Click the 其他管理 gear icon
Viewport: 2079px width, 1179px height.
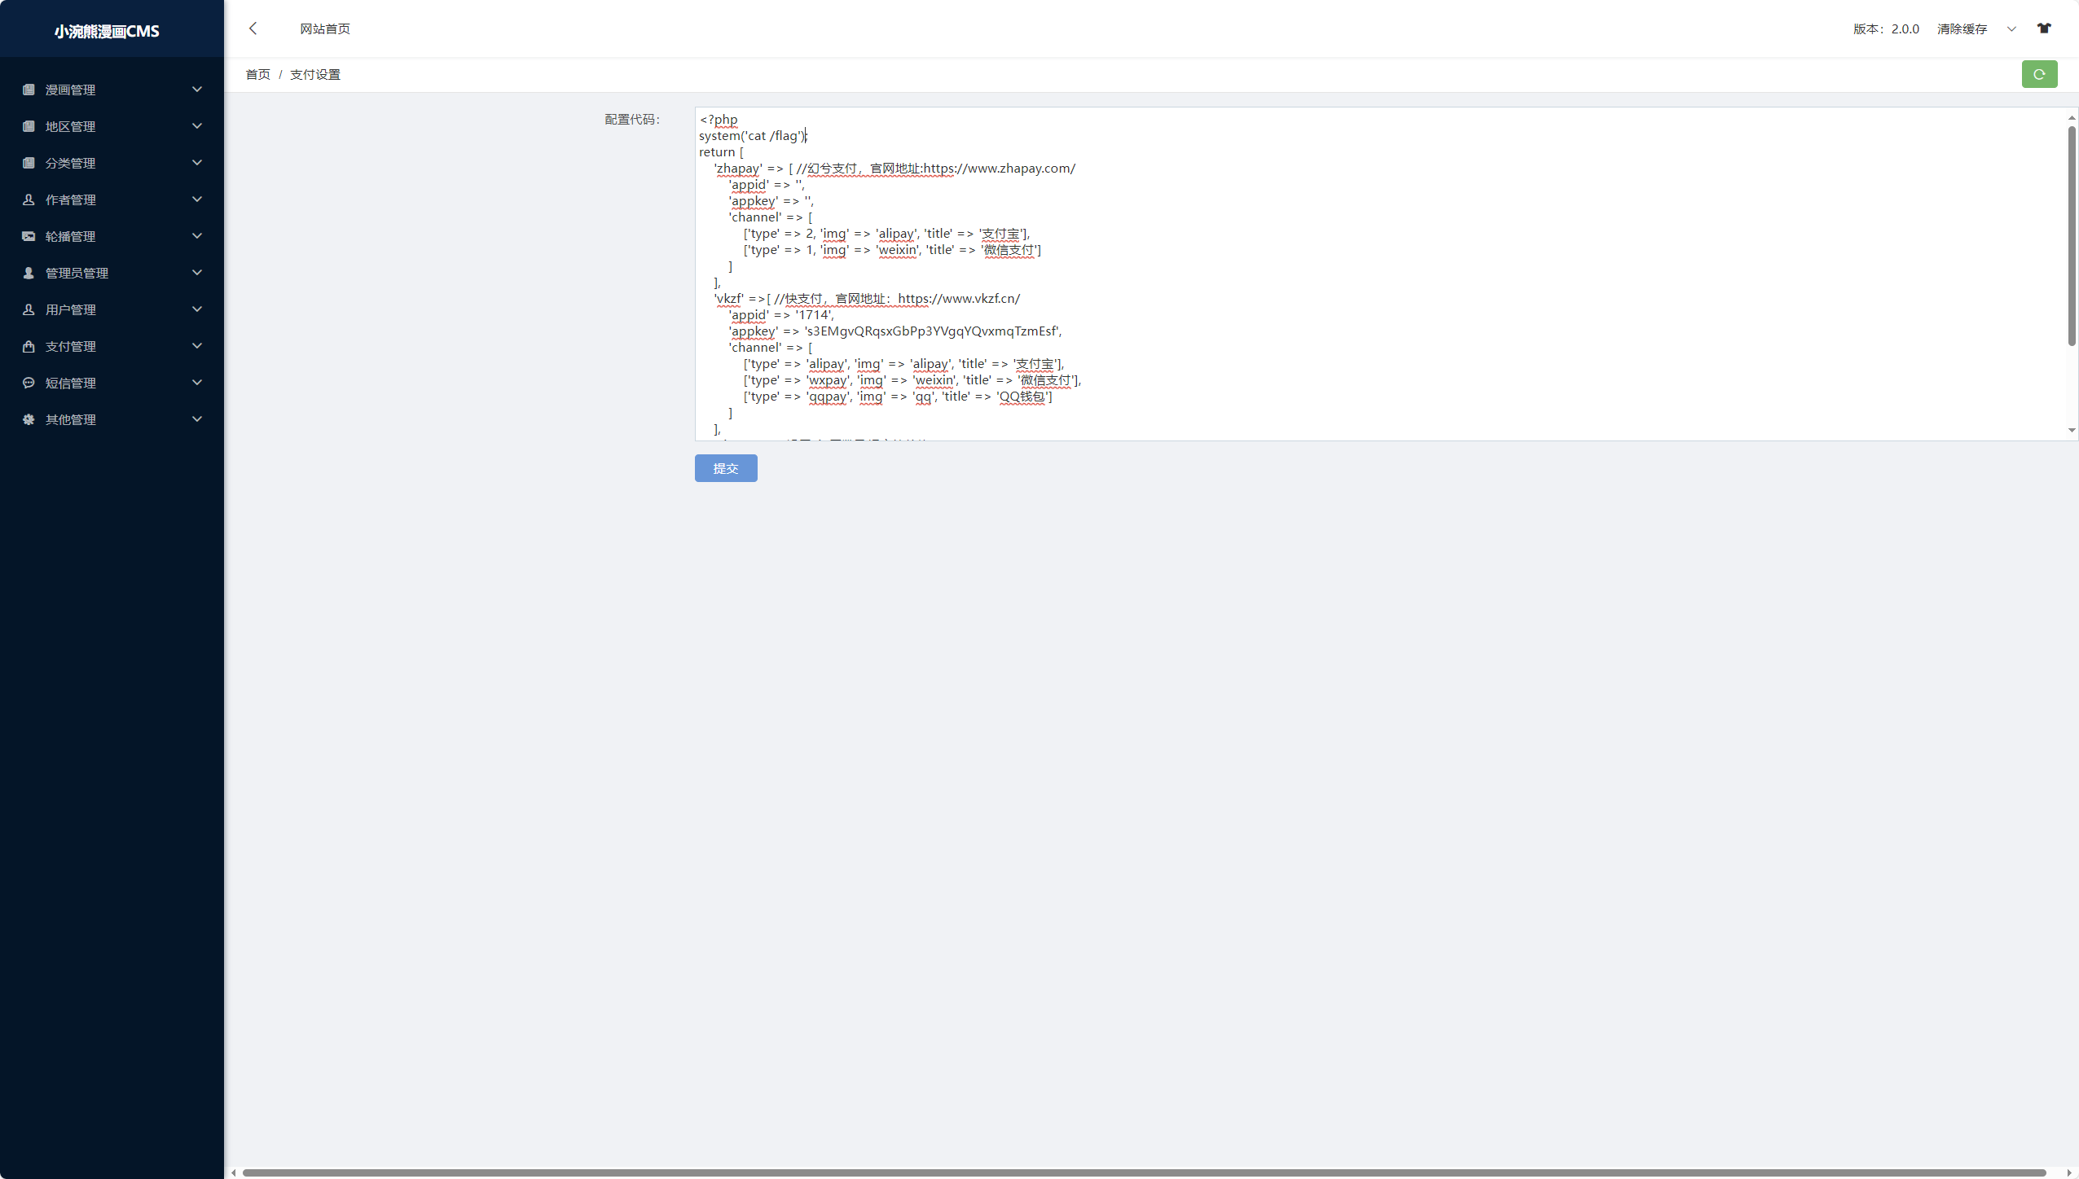29,419
